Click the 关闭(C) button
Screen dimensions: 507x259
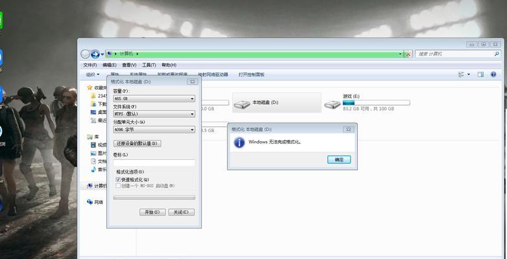[182, 212]
